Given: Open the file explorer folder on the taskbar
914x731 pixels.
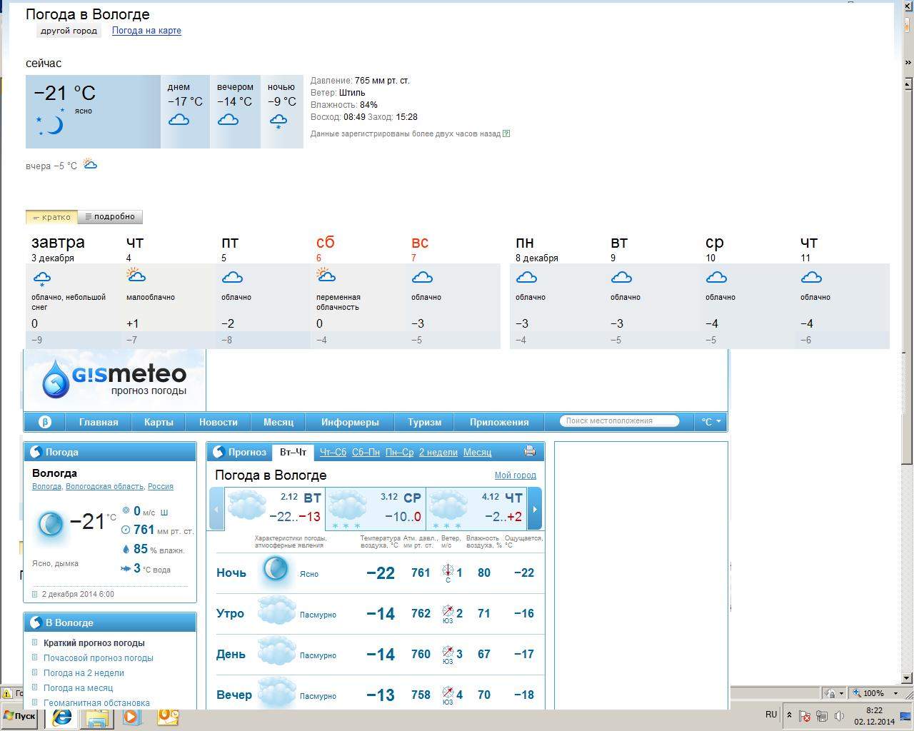Looking at the screenshot, I should (96, 717).
